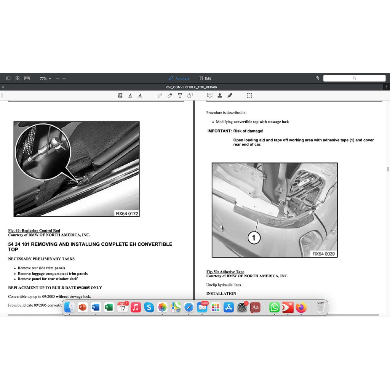390x390 pixels.
Task: Click into the search field
Action: pos(354,78)
